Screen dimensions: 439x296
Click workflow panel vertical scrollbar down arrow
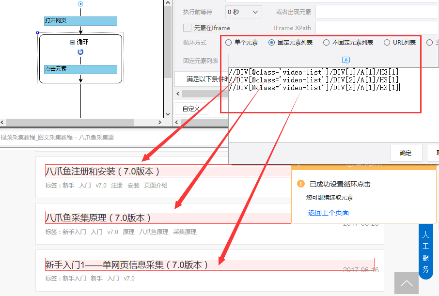click(168, 114)
